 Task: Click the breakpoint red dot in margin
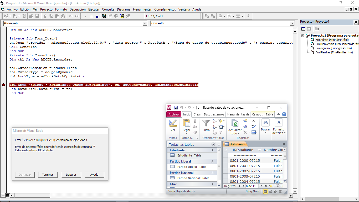pyautogui.click(x=3, y=85)
